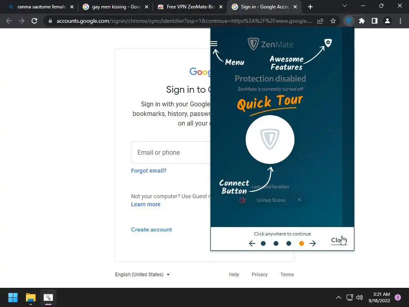This screenshot has width=409, height=307.
Task: Open English (United States) language dropdown
Action: pyautogui.click(x=143, y=274)
